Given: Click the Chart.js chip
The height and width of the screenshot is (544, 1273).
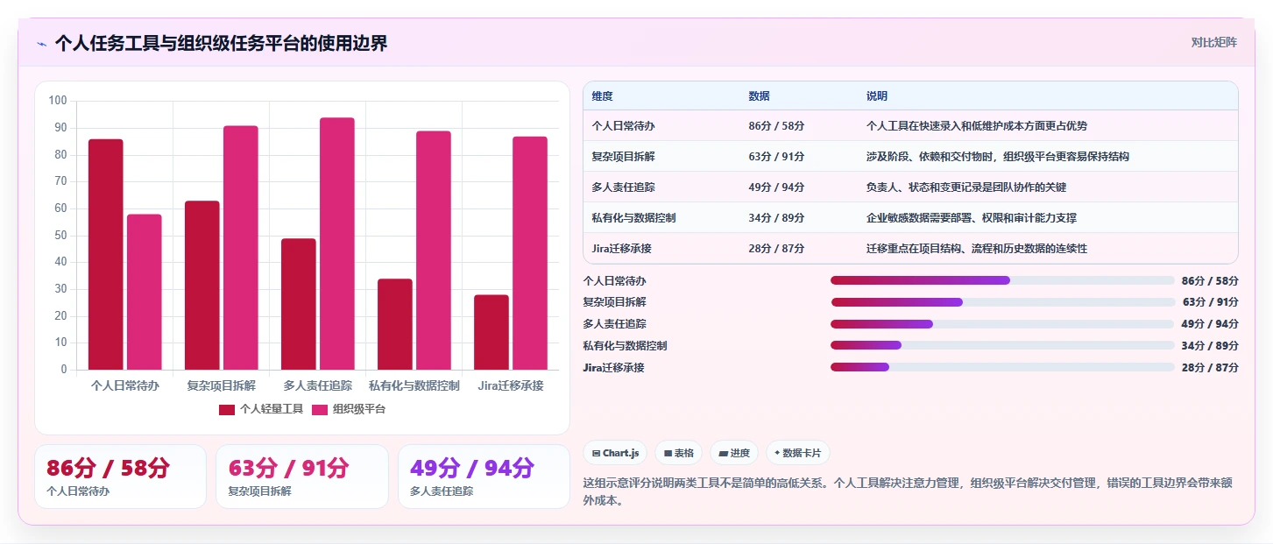Looking at the screenshot, I should coord(615,453).
